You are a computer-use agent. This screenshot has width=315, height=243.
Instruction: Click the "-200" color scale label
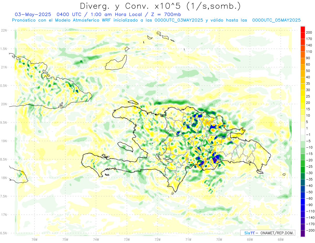pos(310,230)
